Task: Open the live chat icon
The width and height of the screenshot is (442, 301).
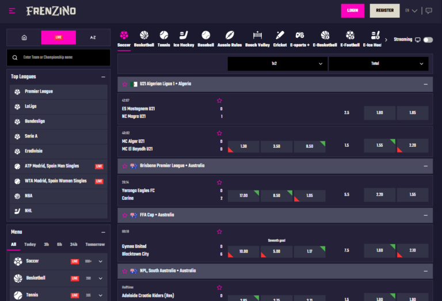Action: pos(429,11)
